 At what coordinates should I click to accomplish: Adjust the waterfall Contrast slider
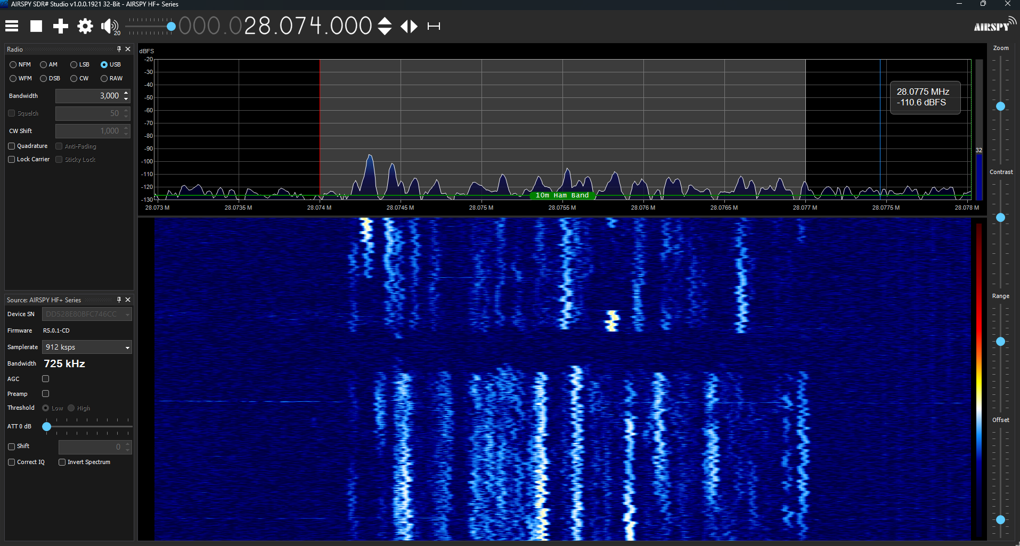coord(1000,217)
